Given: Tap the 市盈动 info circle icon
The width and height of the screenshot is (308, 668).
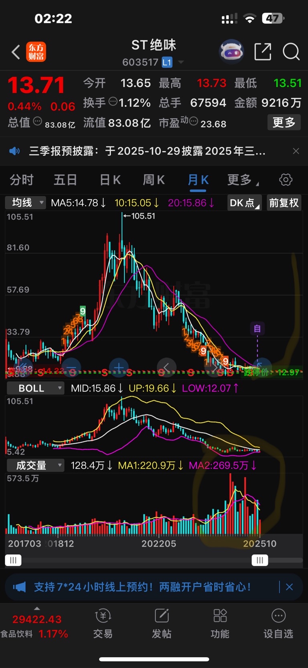Looking at the screenshot, I should coord(193,121).
